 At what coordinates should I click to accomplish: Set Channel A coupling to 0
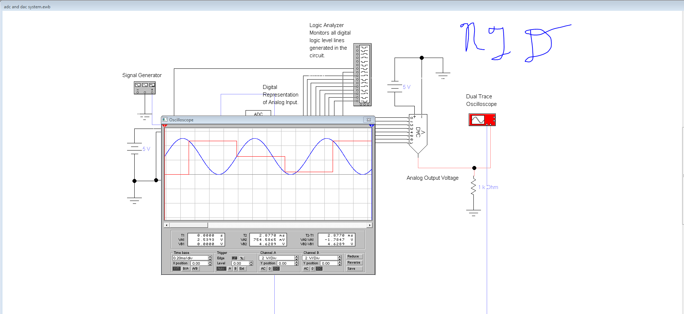270,269
